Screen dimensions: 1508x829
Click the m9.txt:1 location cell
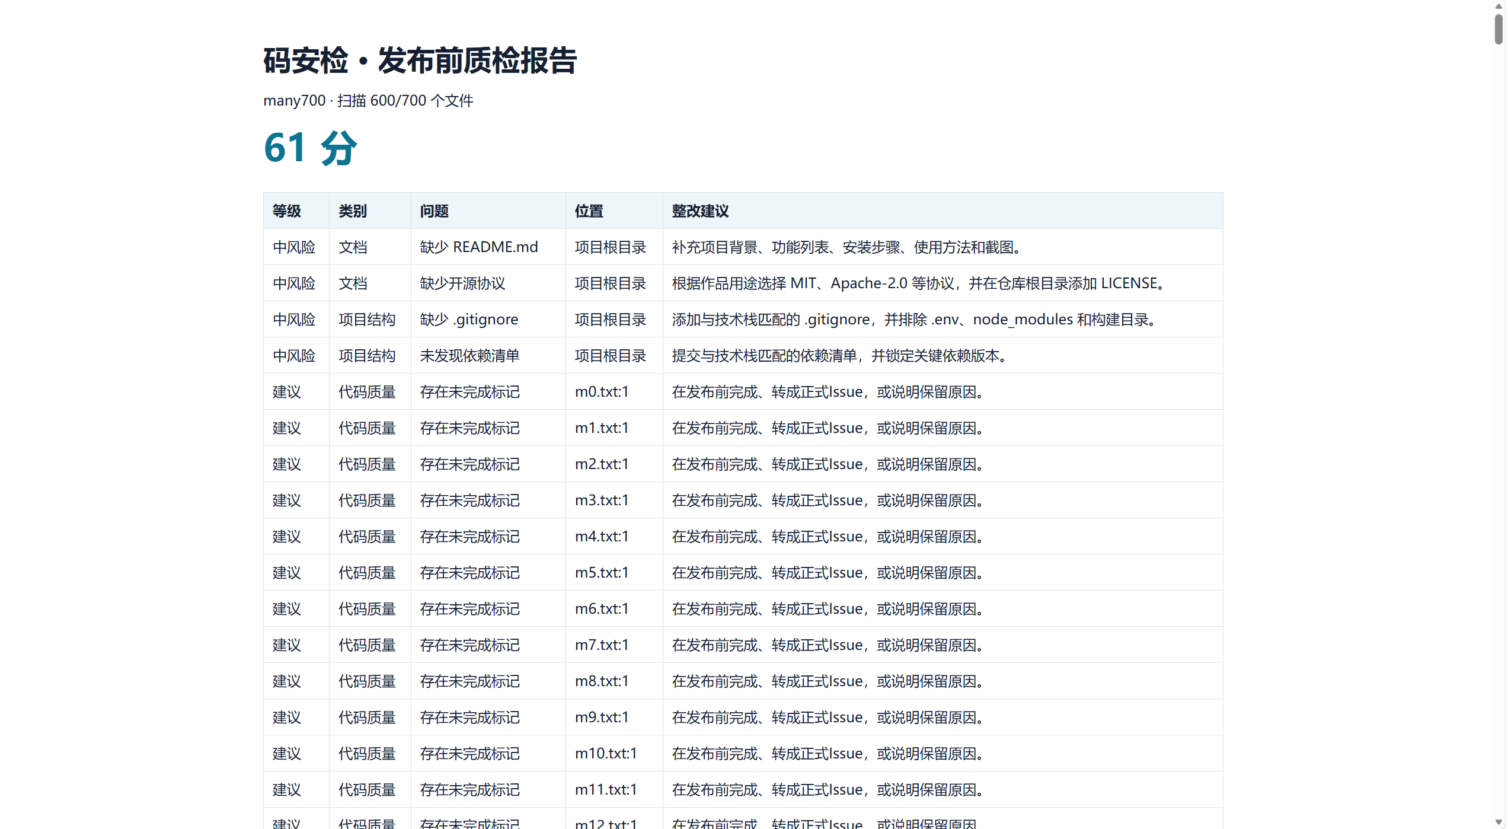(x=614, y=717)
